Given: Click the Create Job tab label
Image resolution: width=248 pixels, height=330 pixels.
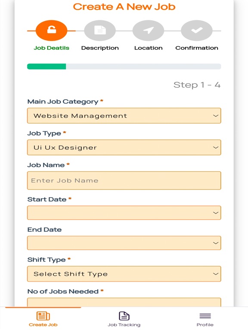Looking at the screenshot, I should (x=43, y=325).
